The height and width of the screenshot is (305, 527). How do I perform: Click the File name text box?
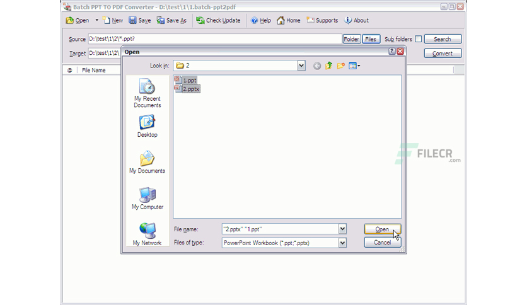pyautogui.click(x=280, y=229)
